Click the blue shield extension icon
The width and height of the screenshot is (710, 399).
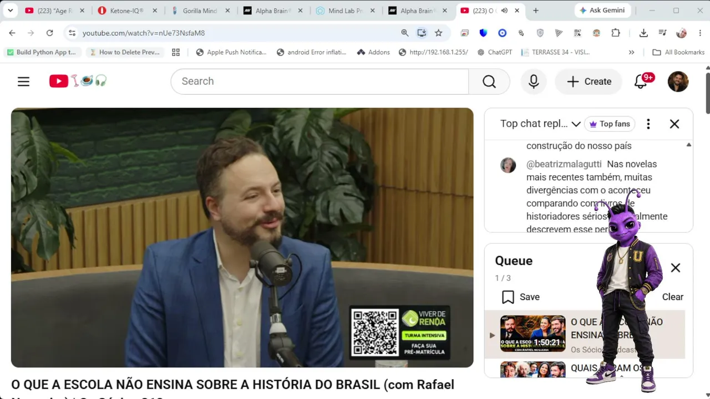click(x=483, y=33)
